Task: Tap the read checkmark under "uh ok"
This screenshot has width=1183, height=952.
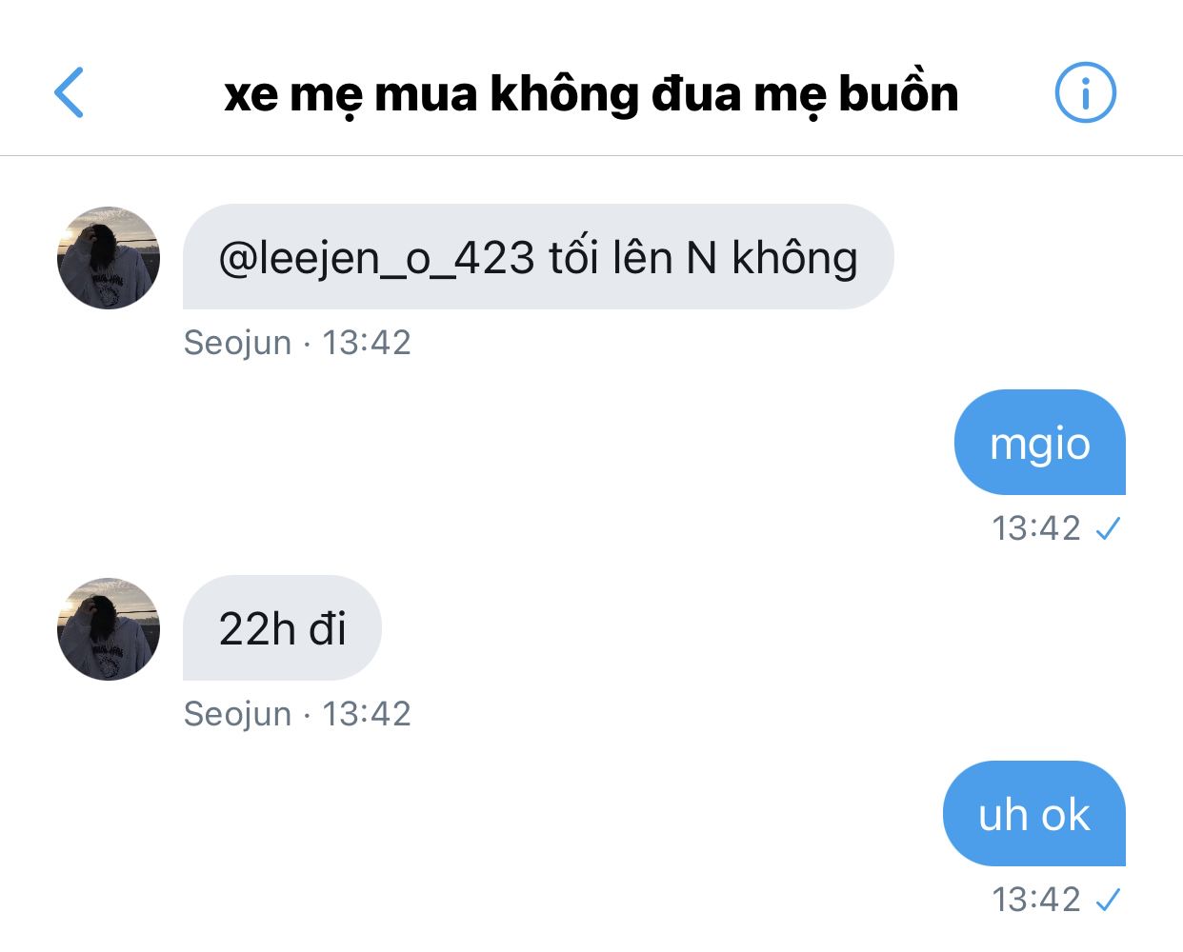Action: click(x=1108, y=900)
